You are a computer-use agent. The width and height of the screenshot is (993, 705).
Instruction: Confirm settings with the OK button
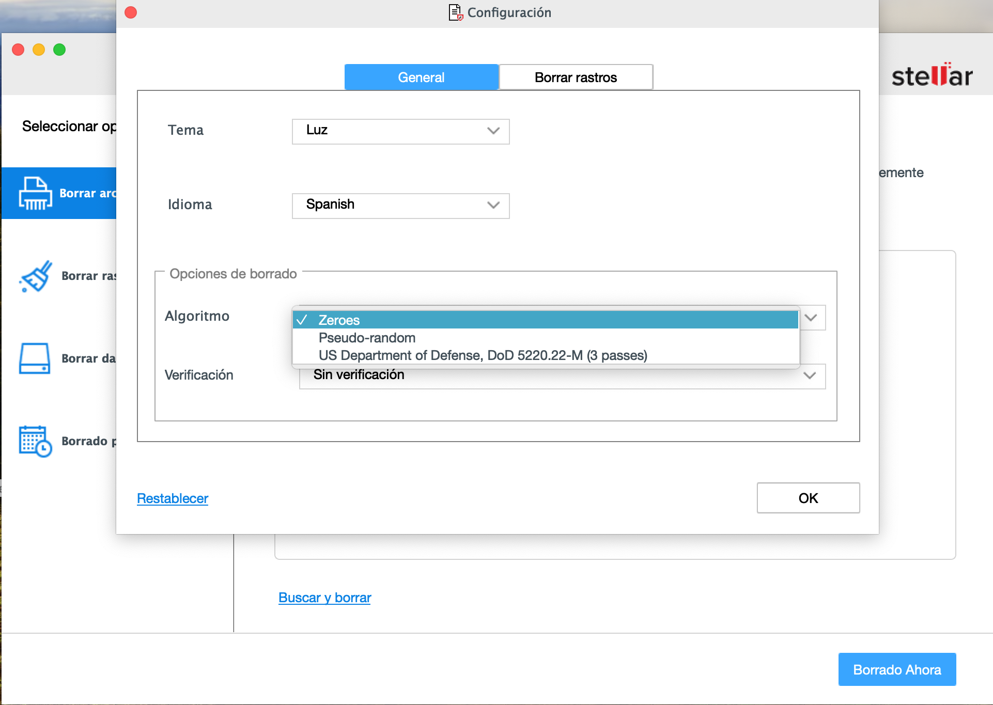[809, 498]
